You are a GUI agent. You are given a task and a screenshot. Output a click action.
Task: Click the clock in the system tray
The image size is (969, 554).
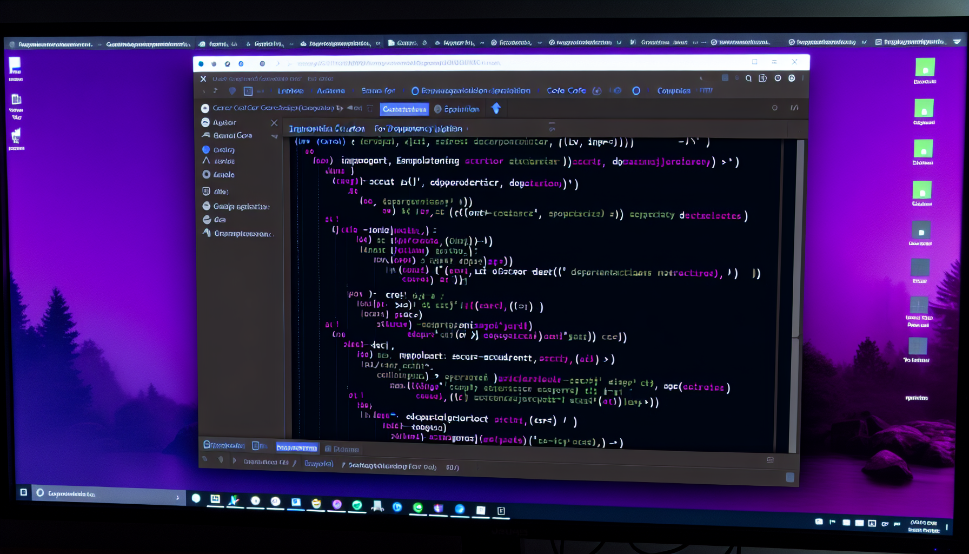pos(923,526)
